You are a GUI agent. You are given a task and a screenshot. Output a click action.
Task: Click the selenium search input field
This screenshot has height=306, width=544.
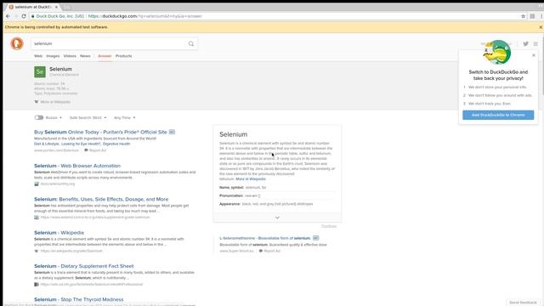coord(110,43)
